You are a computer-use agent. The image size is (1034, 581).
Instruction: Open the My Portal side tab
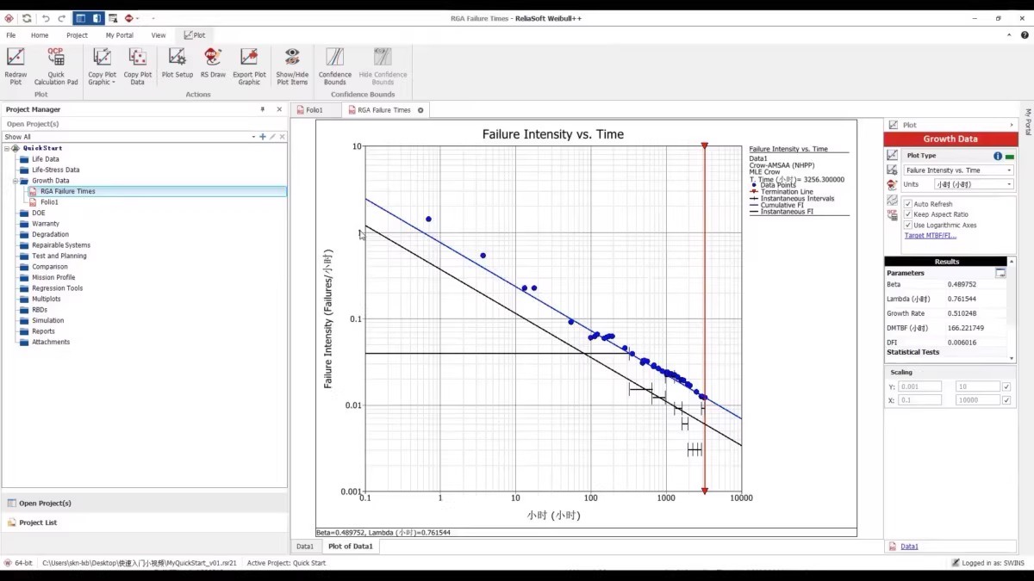pos(1027,121)
